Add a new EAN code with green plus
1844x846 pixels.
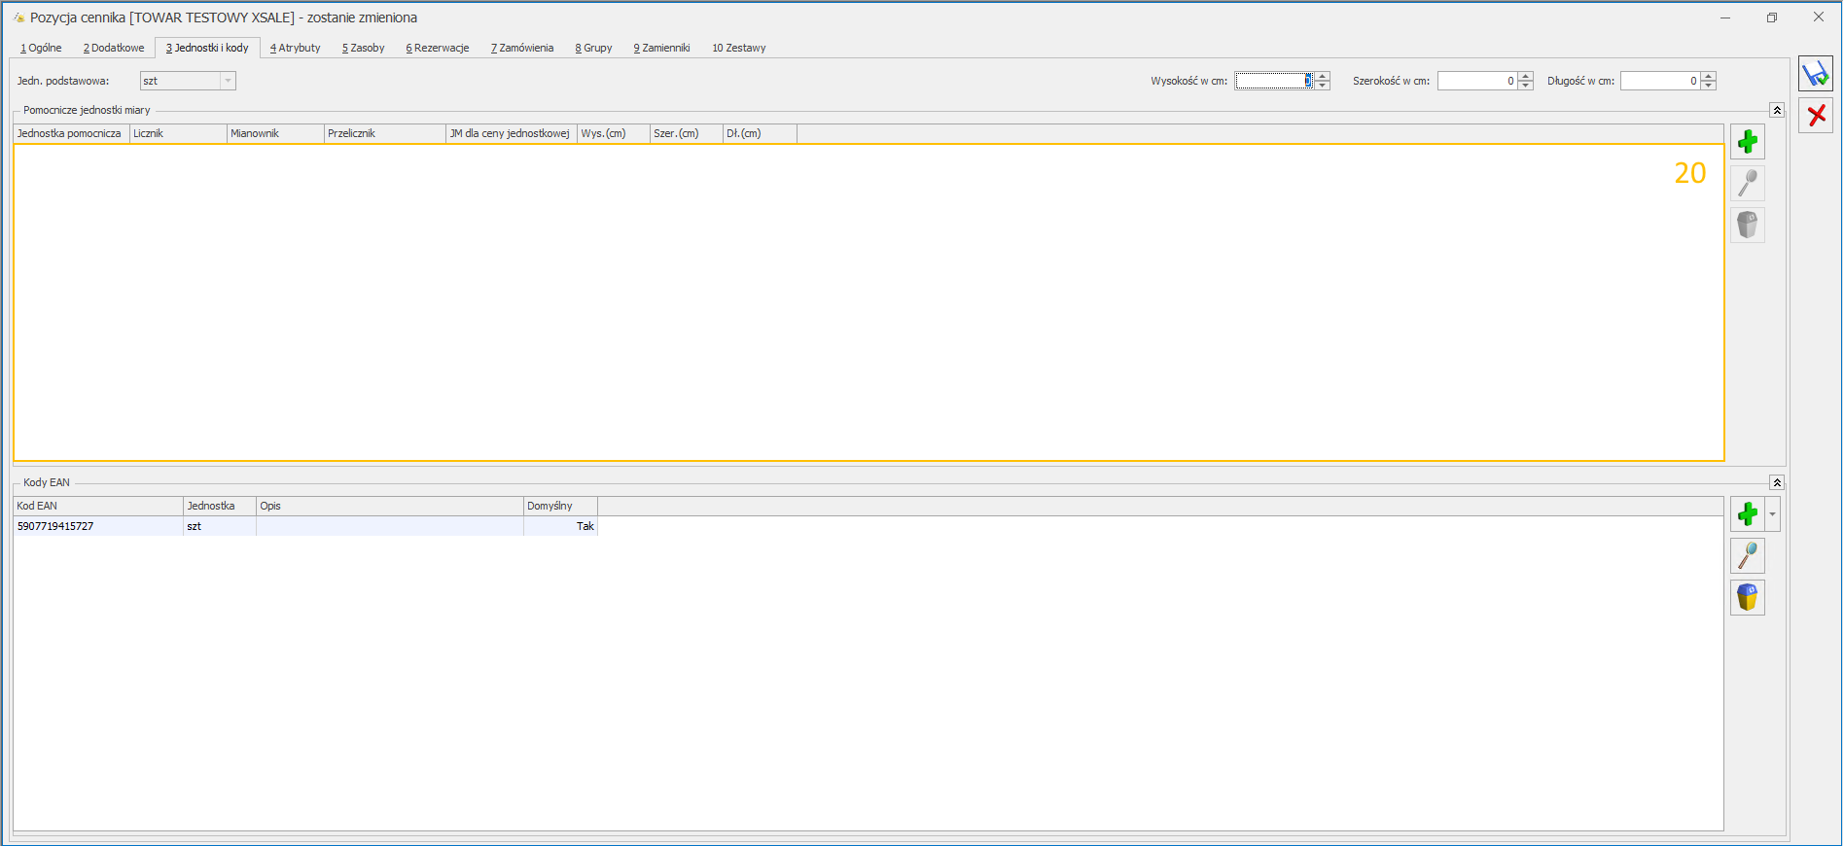(x=1747, y=514)
